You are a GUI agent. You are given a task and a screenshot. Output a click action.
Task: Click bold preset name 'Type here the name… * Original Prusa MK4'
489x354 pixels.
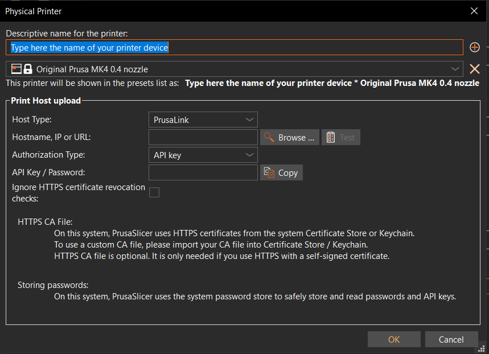click(x=332, y=83)
